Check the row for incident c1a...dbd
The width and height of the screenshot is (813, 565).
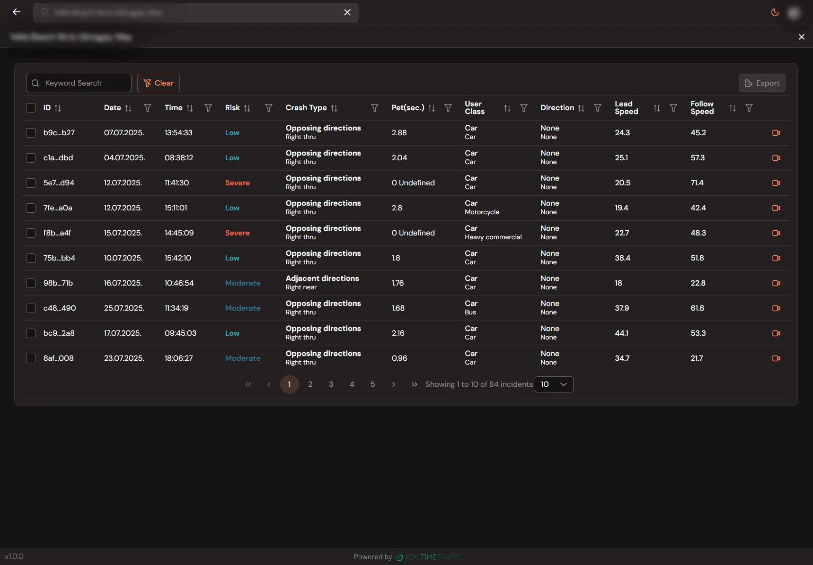[x=31, y=158]
